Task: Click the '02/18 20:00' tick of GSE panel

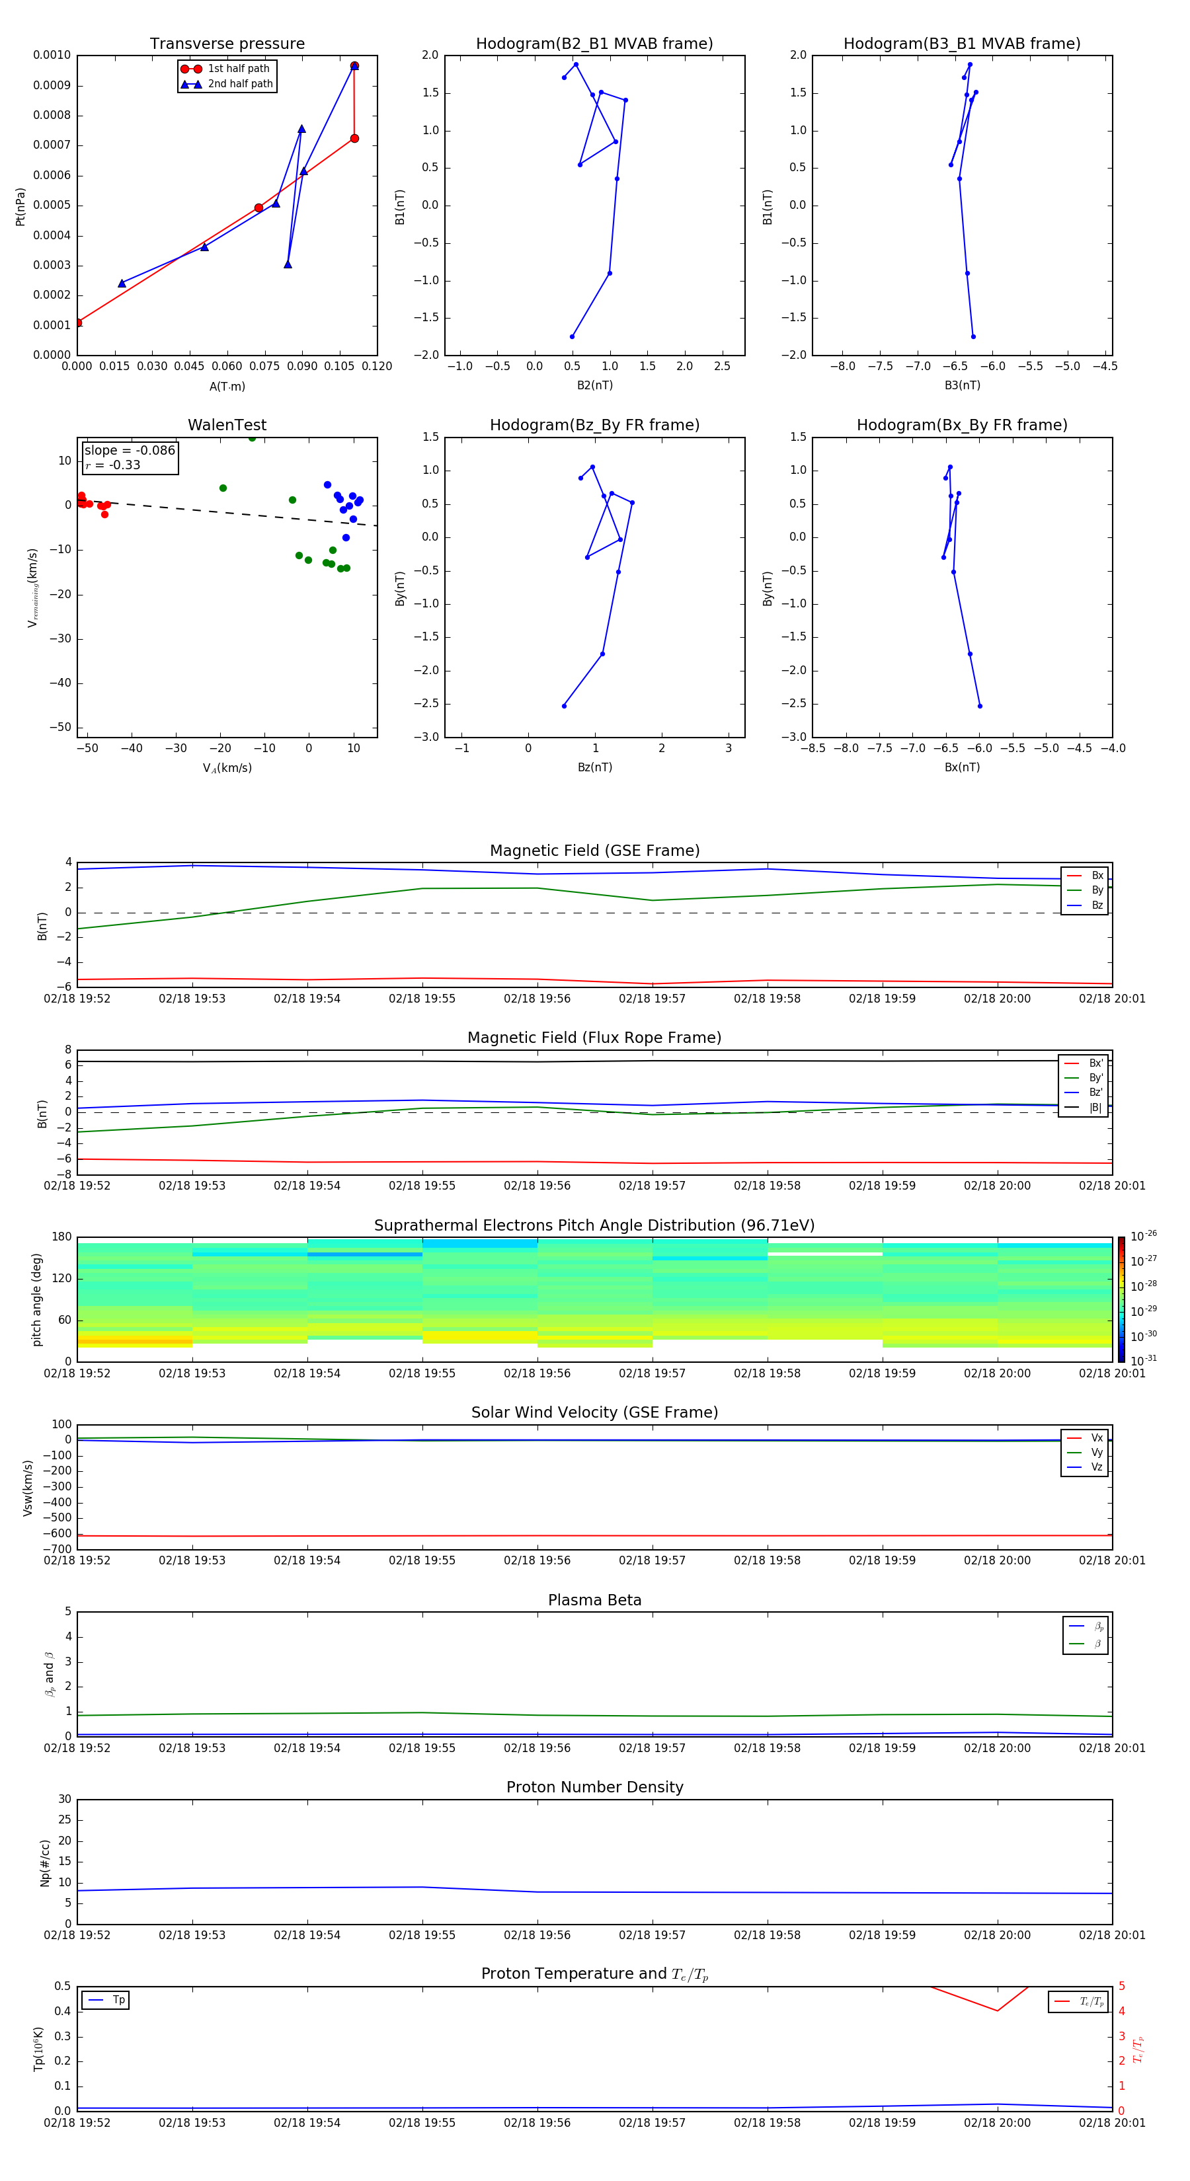Action: tap(997, 999)
